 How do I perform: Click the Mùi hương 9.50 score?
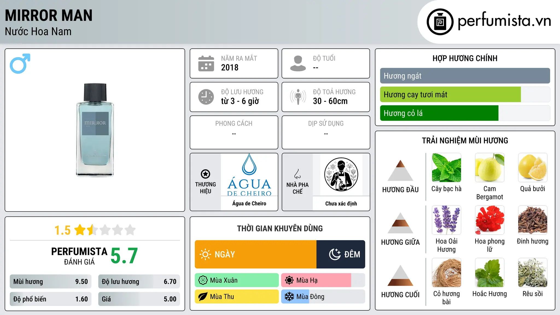coord(51,282)
